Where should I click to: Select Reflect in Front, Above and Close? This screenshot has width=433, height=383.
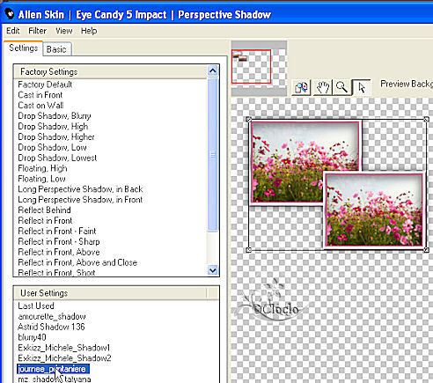pos(77,262)
